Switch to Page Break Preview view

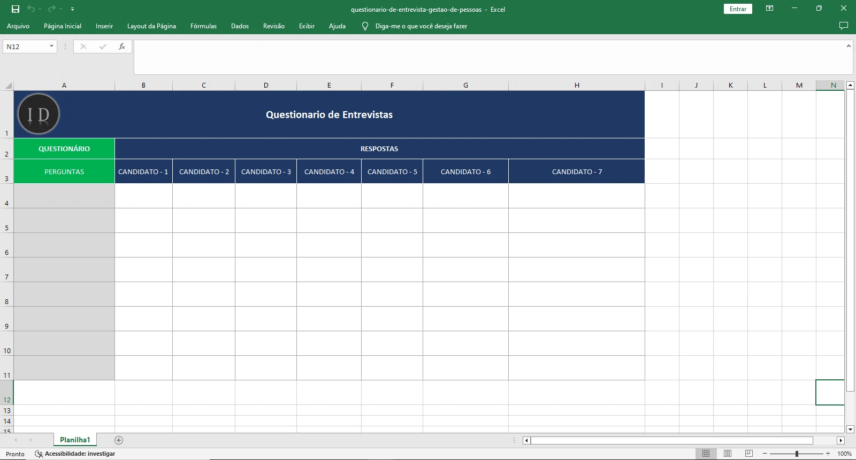[x=748, y=454]
